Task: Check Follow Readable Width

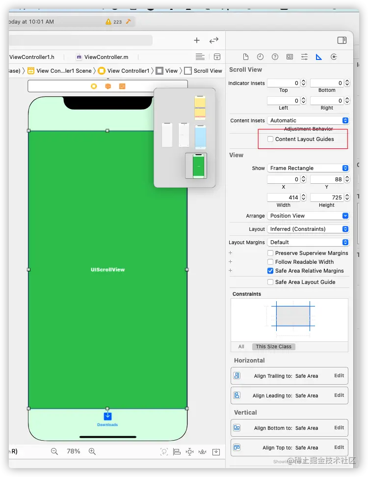Action: point(270,262)
